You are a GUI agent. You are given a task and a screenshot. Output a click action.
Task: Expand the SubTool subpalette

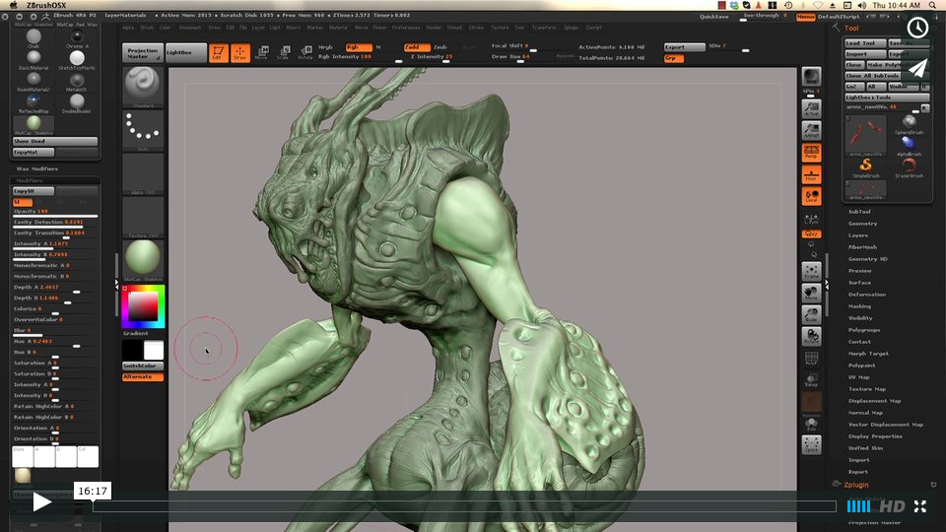pyautogui.click(x=859, y=212)
